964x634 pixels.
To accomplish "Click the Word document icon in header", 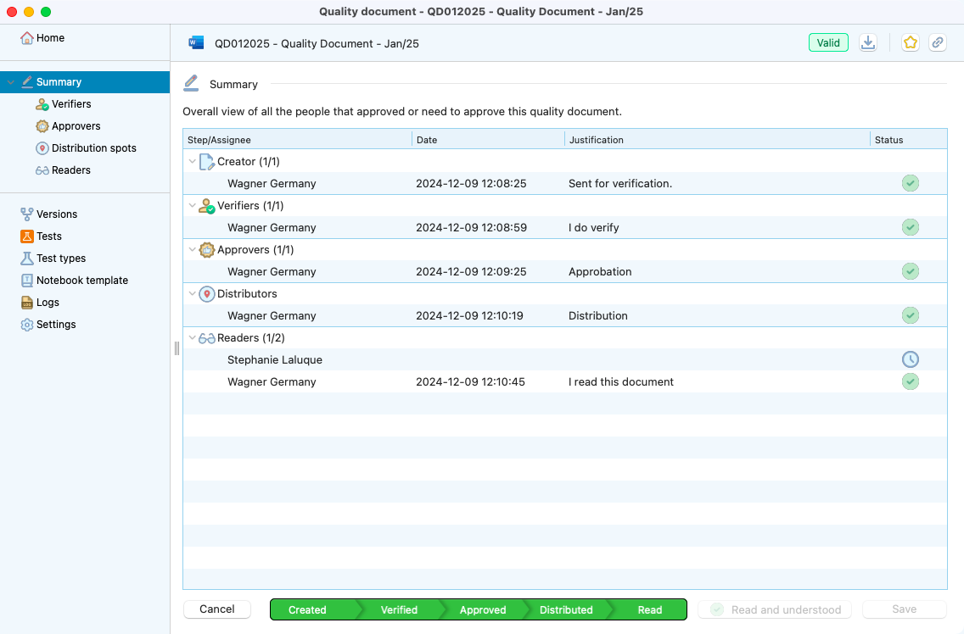I will tap(196, 43).
